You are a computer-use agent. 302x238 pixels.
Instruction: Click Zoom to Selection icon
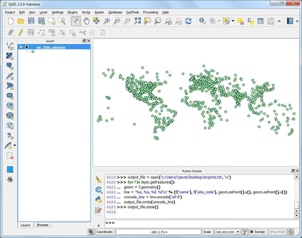pos(148,21)
